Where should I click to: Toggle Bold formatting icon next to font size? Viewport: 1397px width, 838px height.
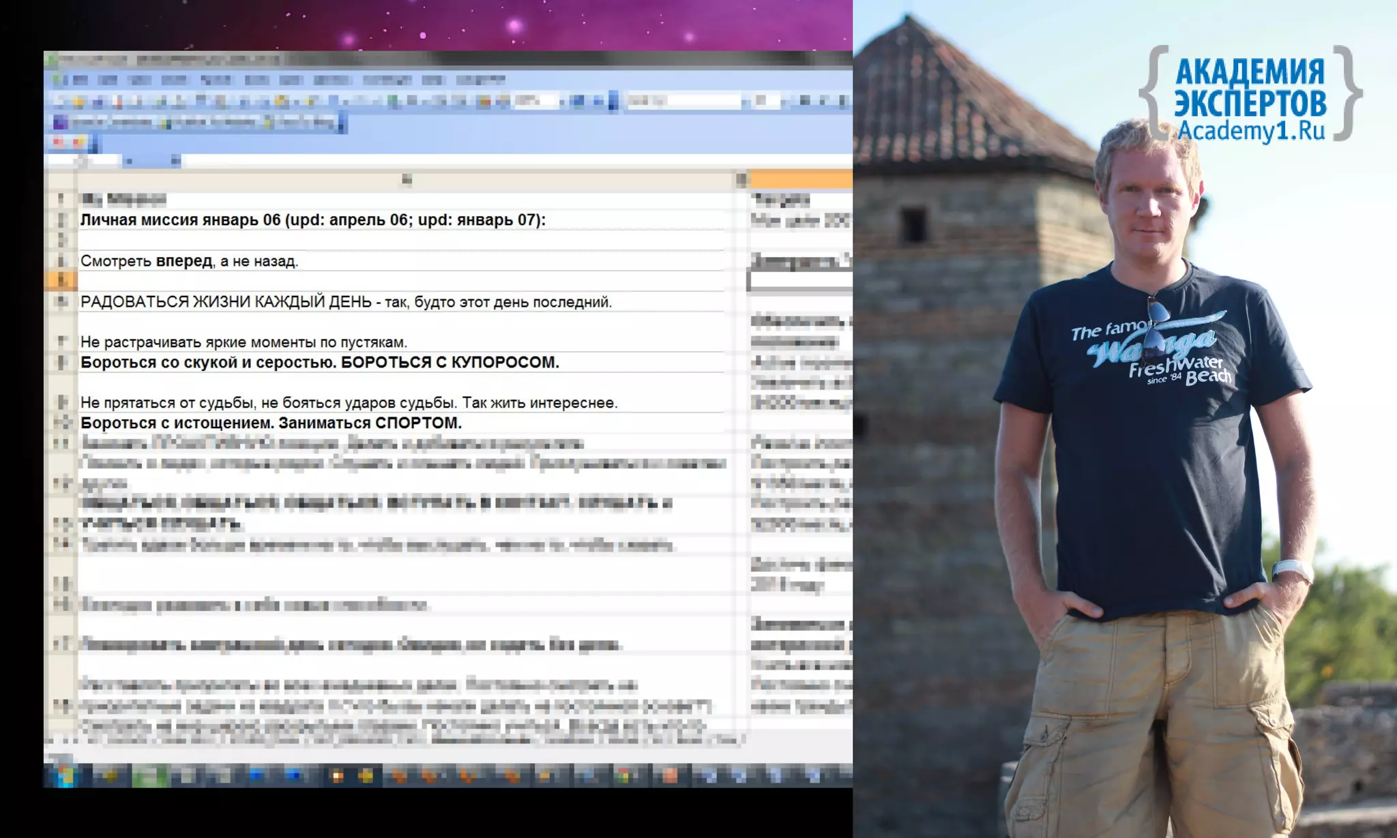pyautogui.click(x=805, y=101)
